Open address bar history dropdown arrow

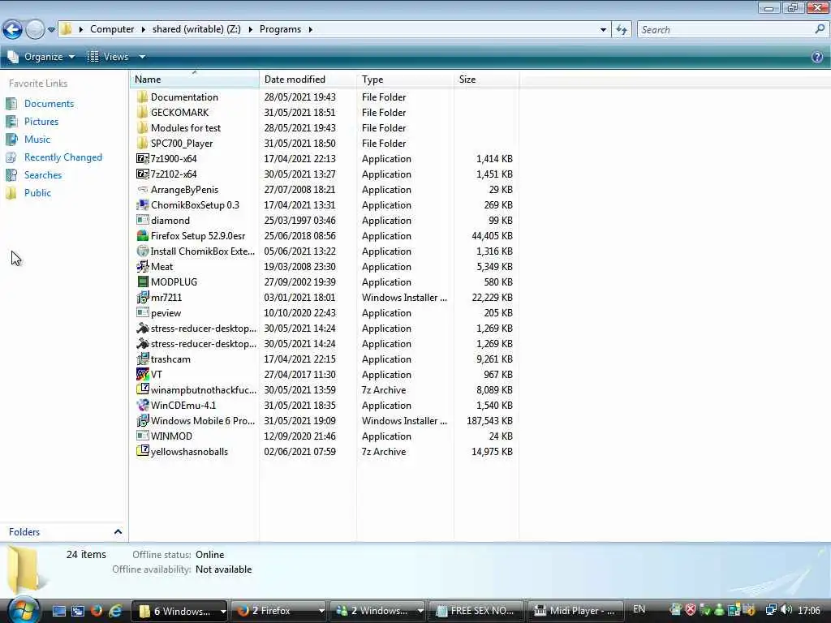pyautogui.click(x=603, y=30)
